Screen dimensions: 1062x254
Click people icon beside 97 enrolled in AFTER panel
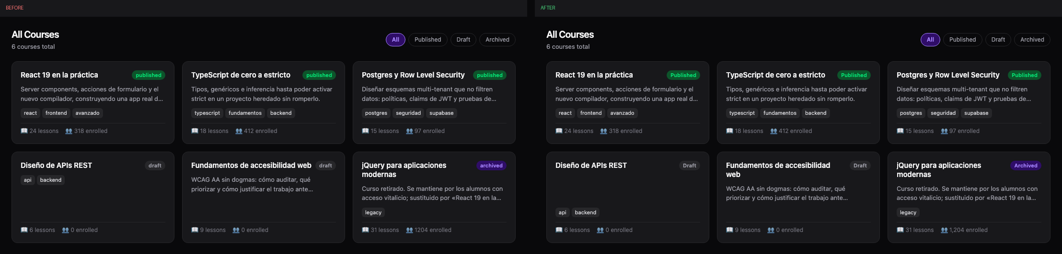[944, 131]
